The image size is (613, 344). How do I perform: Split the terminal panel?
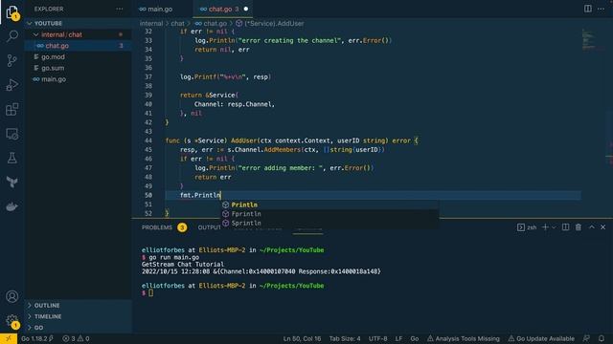(x=565, y=227)
